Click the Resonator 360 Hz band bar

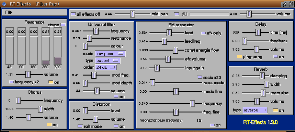[x=46, y=51]
